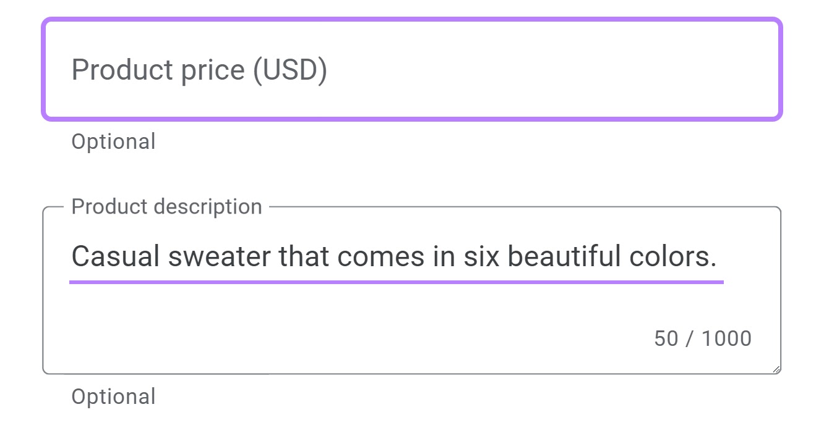The image size is (824, 428).
Task: Click the 50 / 1000 character counter
Action: (x=702, y=337)
